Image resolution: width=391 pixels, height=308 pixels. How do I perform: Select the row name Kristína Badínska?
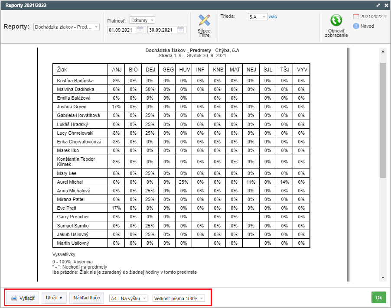point(75,81)
